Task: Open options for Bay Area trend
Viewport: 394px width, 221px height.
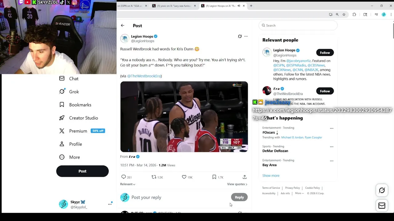Action: pos(332,161)
